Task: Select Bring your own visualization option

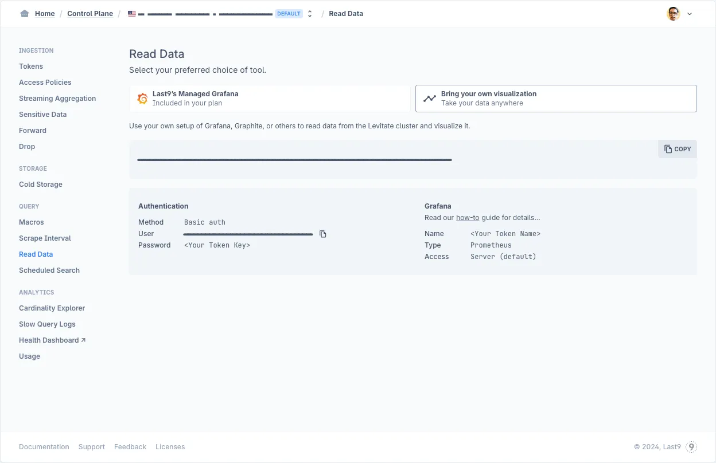Action: point(555,99)
